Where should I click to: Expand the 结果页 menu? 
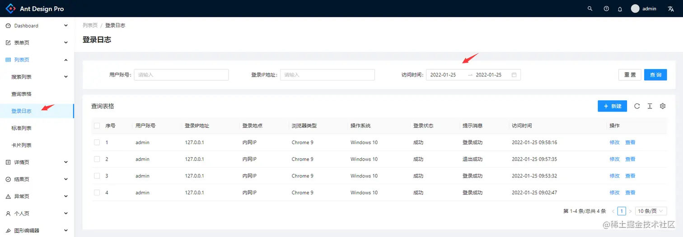pos(37,179)
